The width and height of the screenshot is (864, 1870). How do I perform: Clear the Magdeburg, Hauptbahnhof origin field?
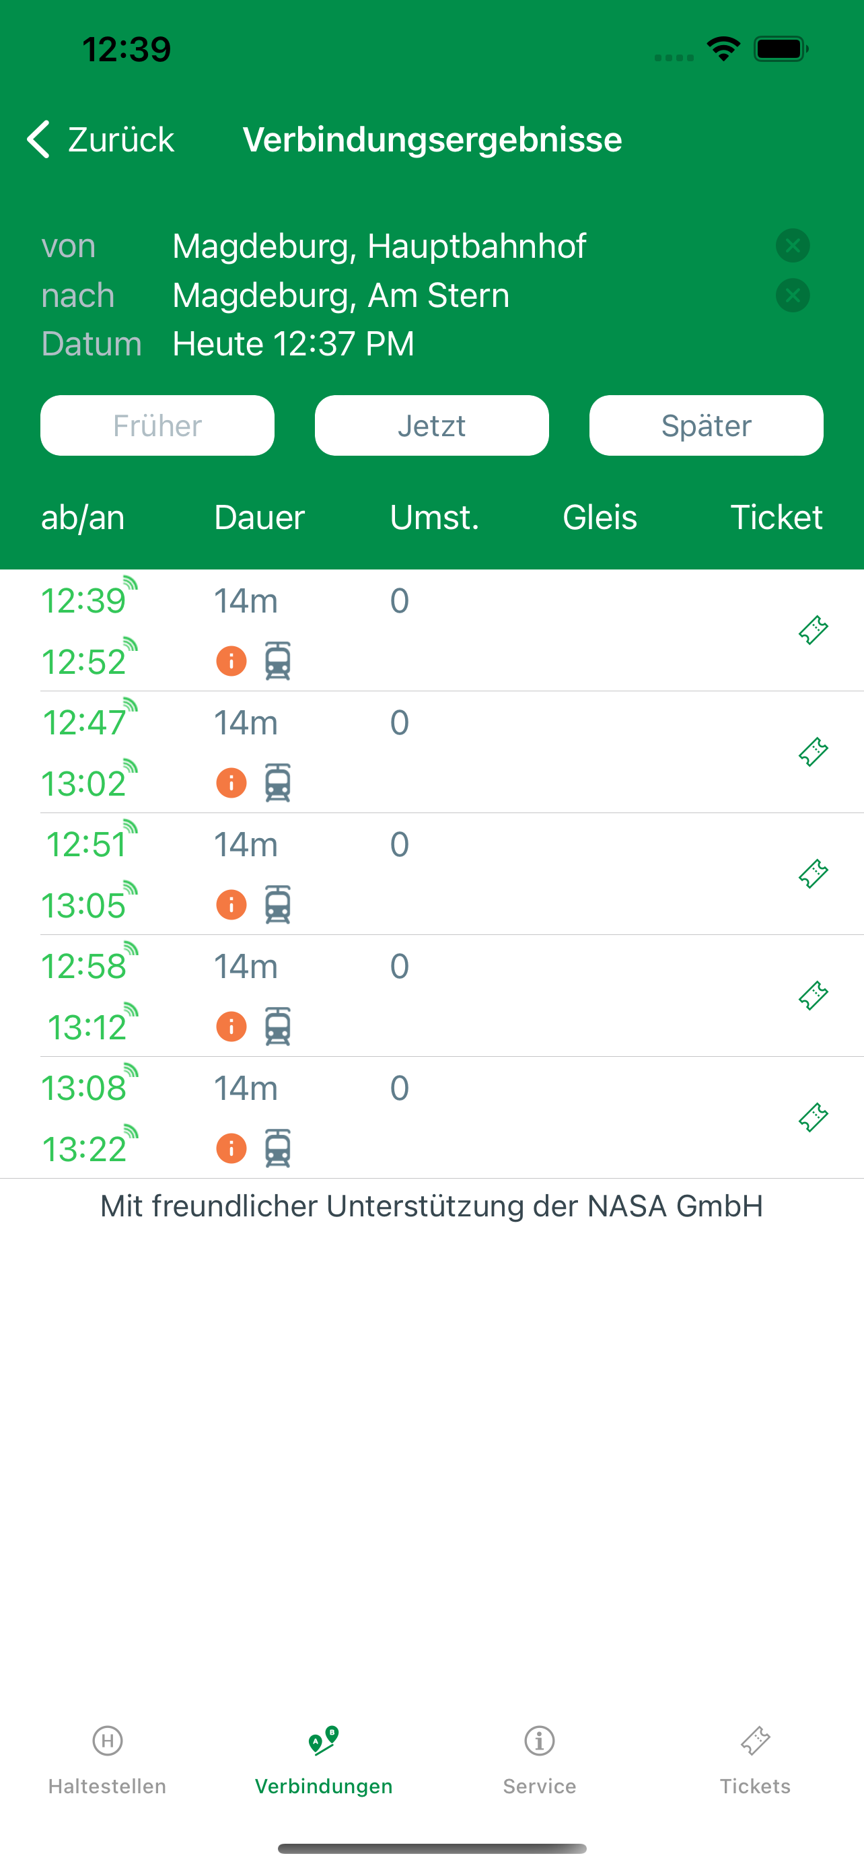pos(793,246)
